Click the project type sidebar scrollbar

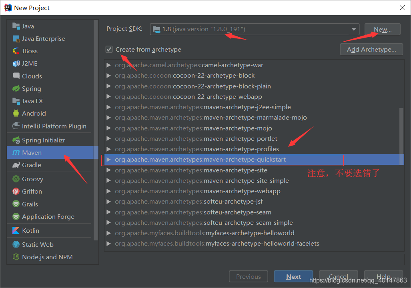pos(96,130)
